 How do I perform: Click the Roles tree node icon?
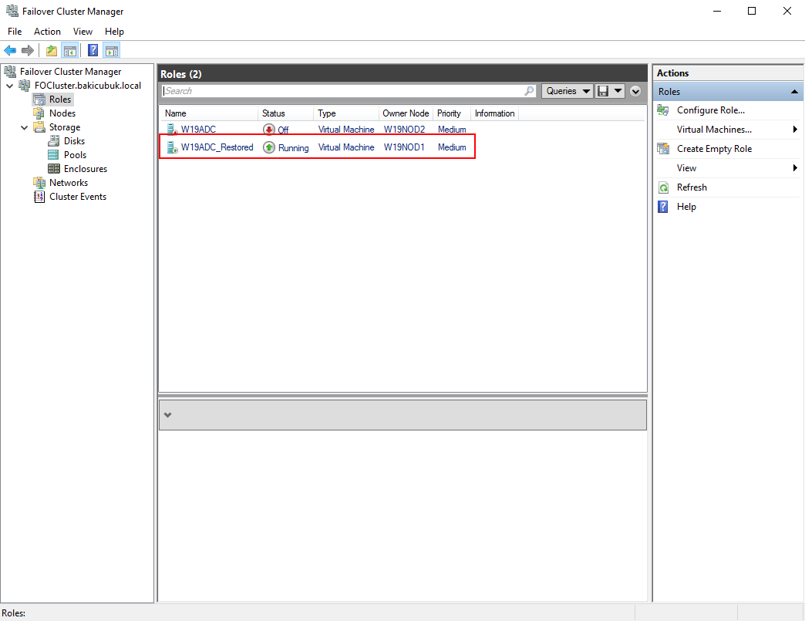click(39, 100)
